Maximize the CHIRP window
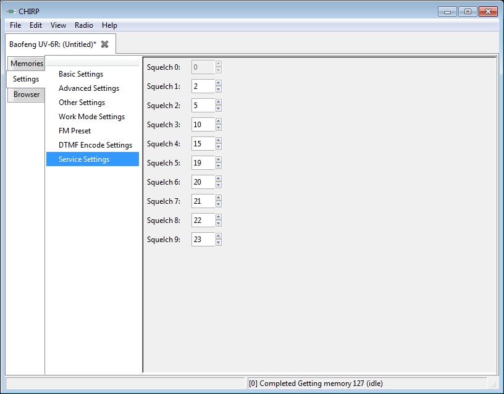 click(468, 12)
